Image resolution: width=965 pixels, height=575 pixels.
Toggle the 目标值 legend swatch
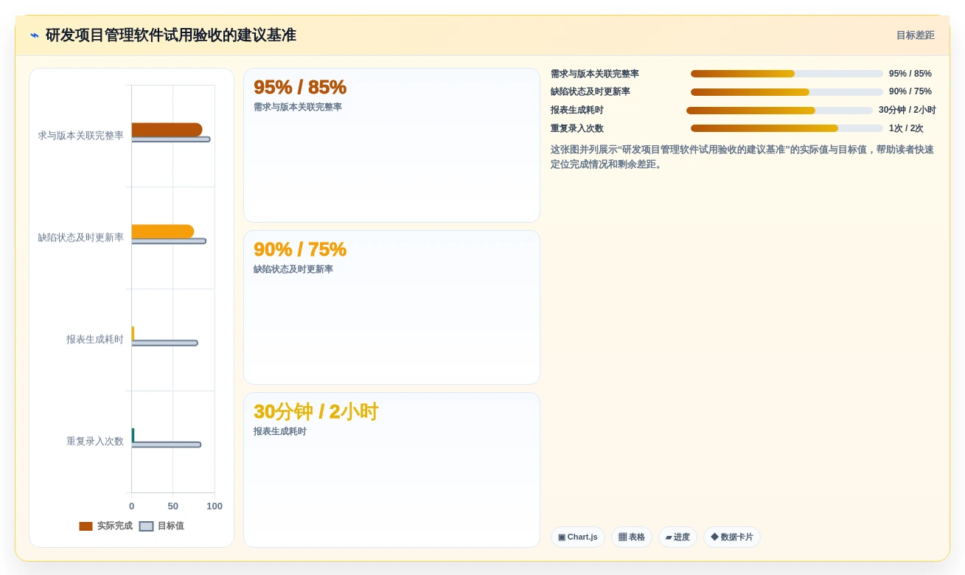(x=146, y=526)
